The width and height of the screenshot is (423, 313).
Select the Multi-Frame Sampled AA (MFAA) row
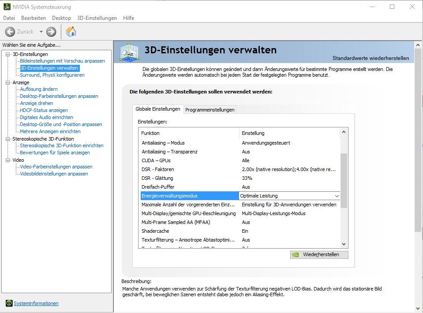pos(240,222)
